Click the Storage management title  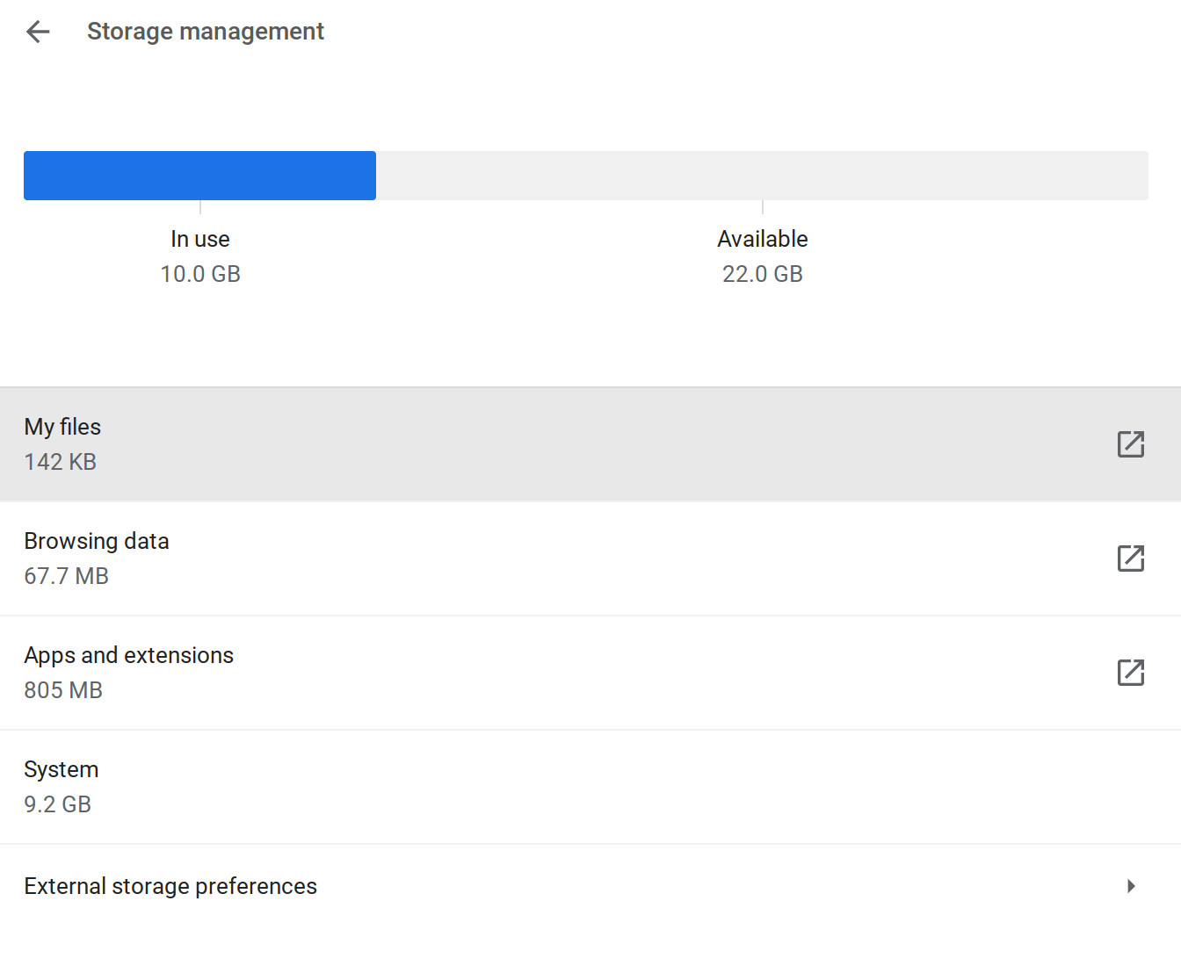pos(206,32)
